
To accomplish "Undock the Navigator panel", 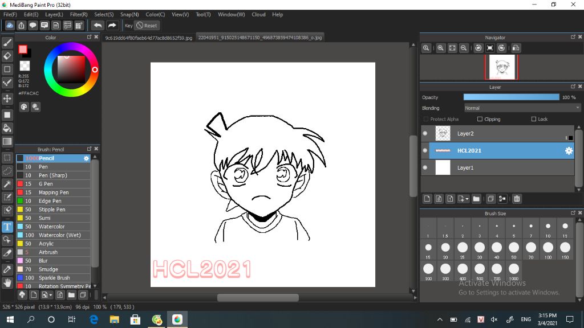I will tap(573, 37).
